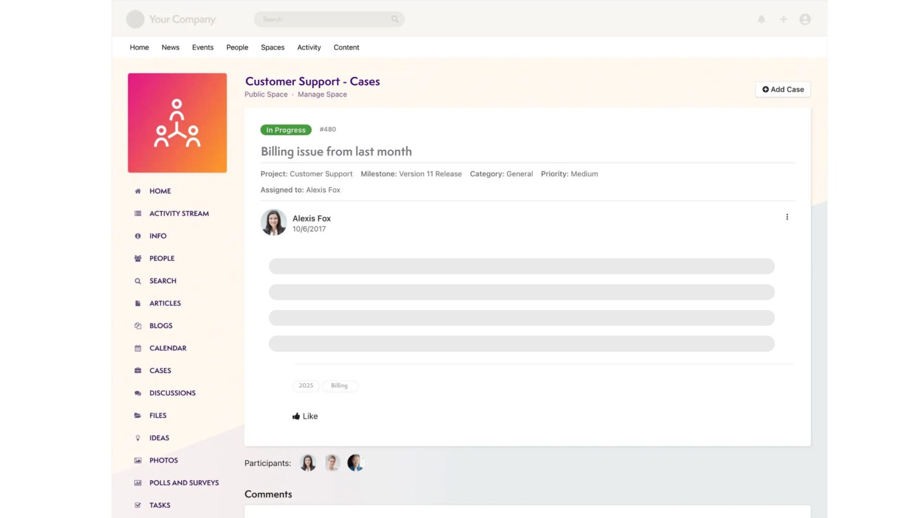Navigate to the Cases section
Viewport: 921px width, 518px height.
(x=159, y=370)
